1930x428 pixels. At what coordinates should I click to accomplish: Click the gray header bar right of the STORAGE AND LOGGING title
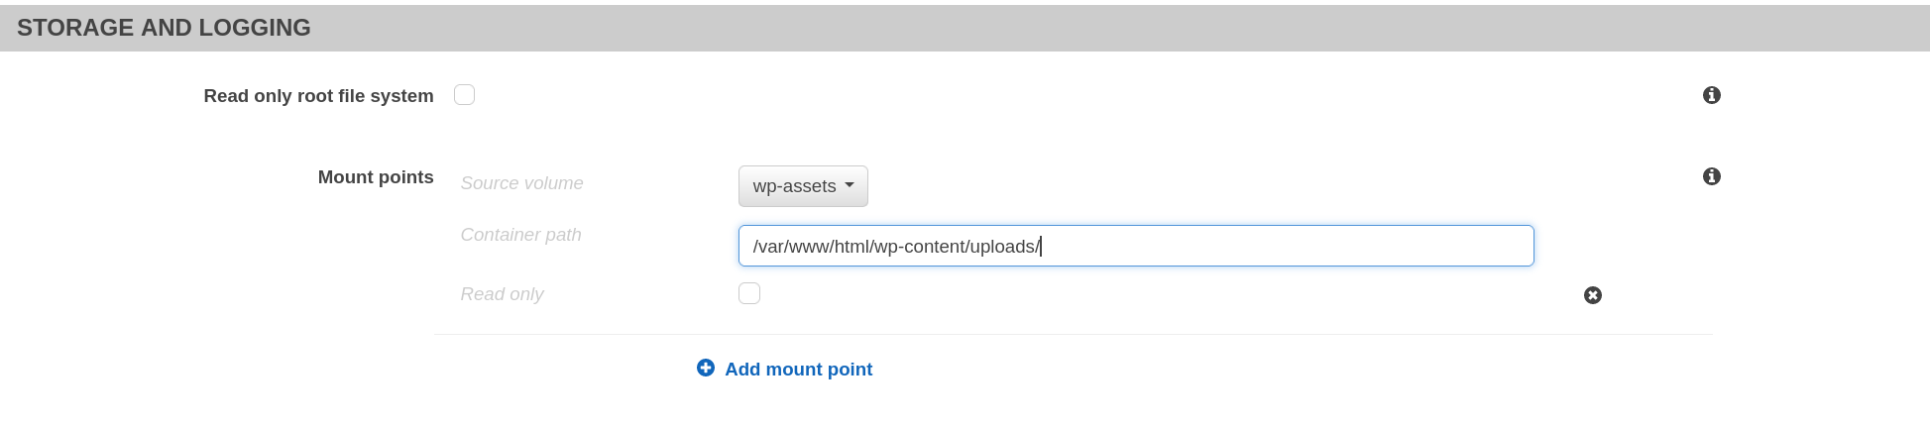(x=1090, y=28)
